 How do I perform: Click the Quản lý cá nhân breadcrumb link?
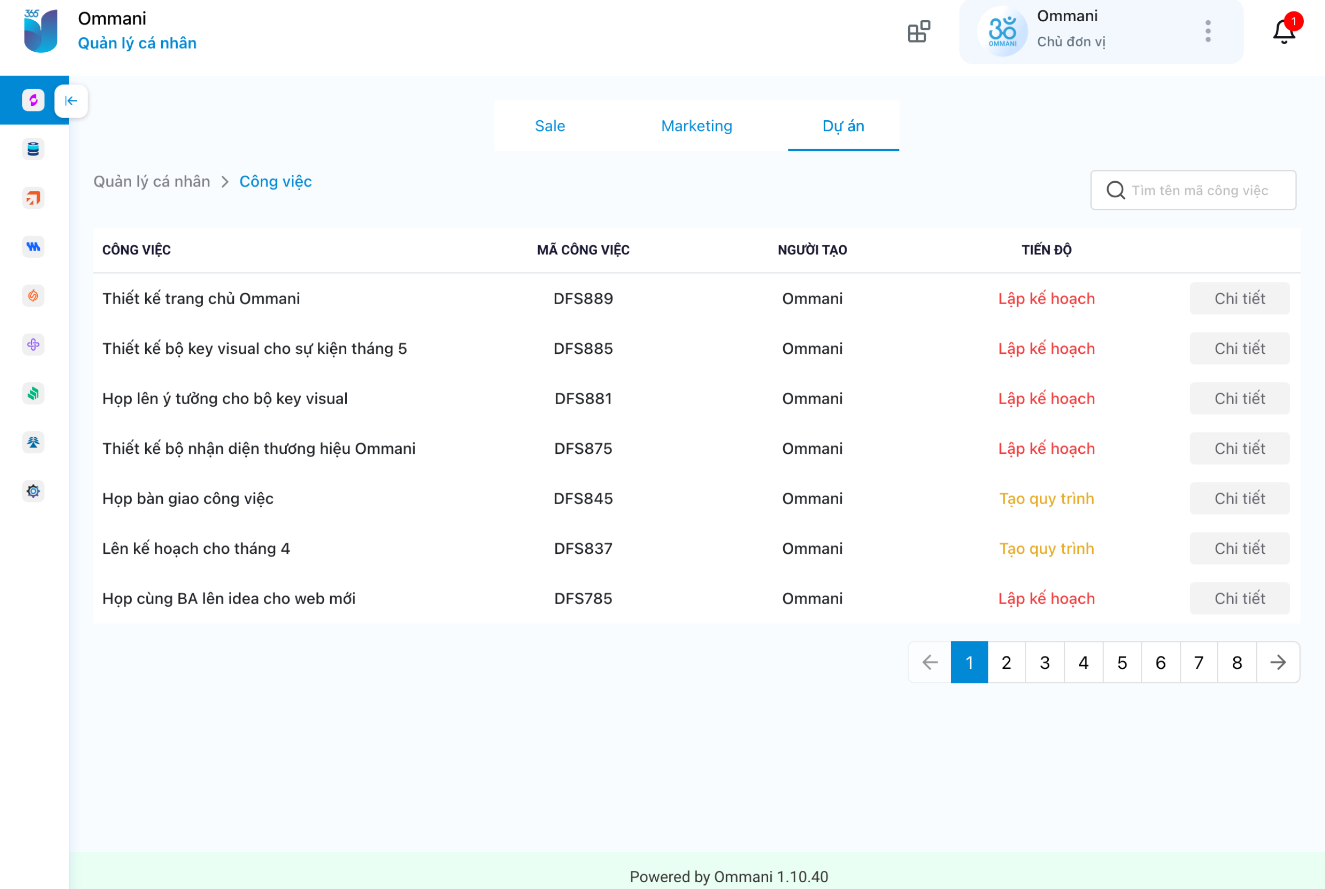tap(151, 181)
